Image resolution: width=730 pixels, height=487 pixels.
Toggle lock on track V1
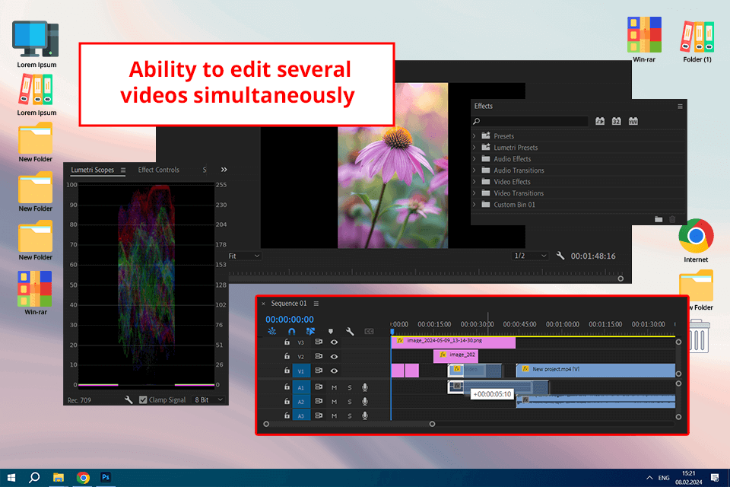point(287,371)
